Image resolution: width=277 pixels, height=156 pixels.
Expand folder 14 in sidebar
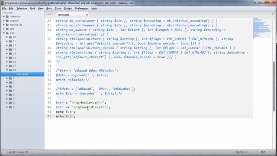(x=7, y=54)
